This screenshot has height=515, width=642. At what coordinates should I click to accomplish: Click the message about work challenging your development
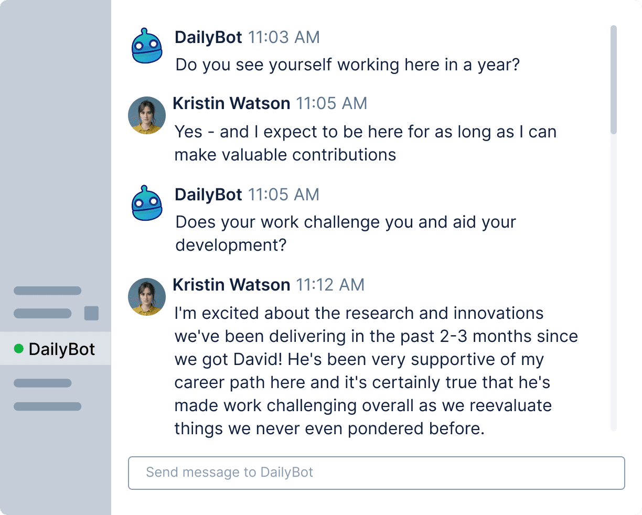tap(346, 233)
